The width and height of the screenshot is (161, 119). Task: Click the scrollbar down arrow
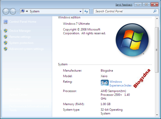(x=157, y=115)
